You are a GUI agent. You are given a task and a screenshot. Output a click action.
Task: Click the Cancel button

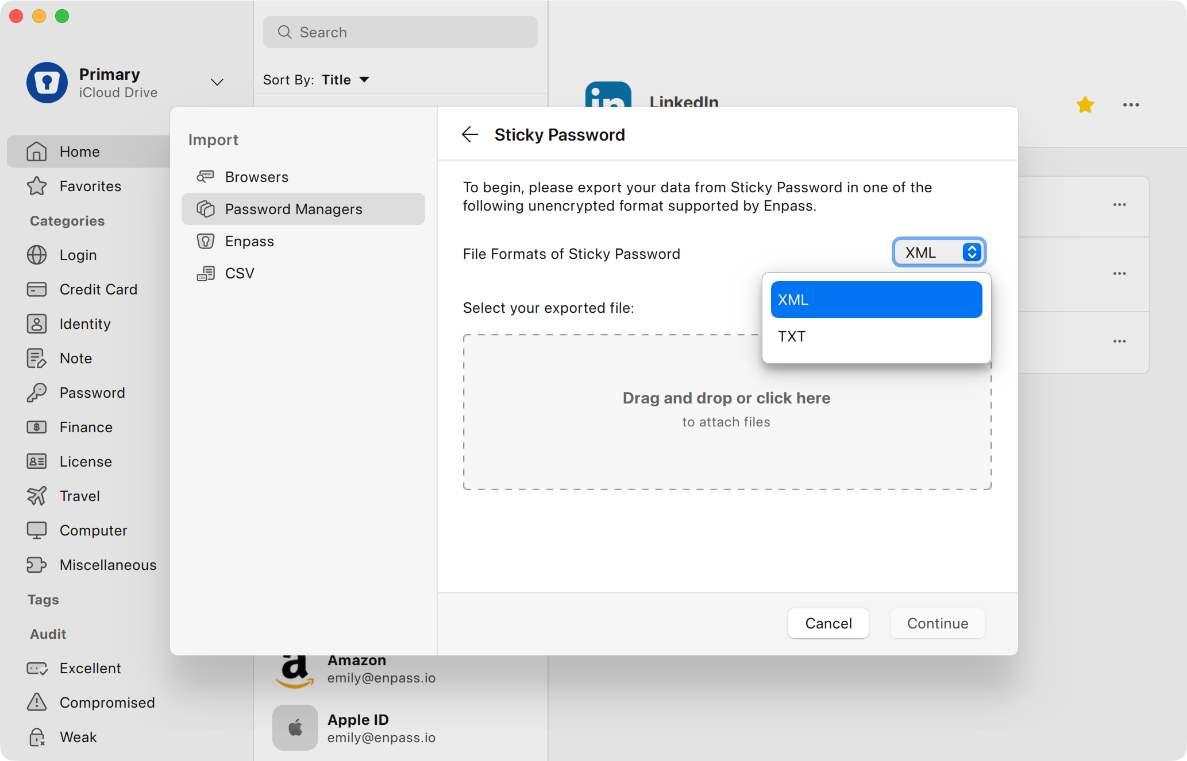tap(828, 623)
